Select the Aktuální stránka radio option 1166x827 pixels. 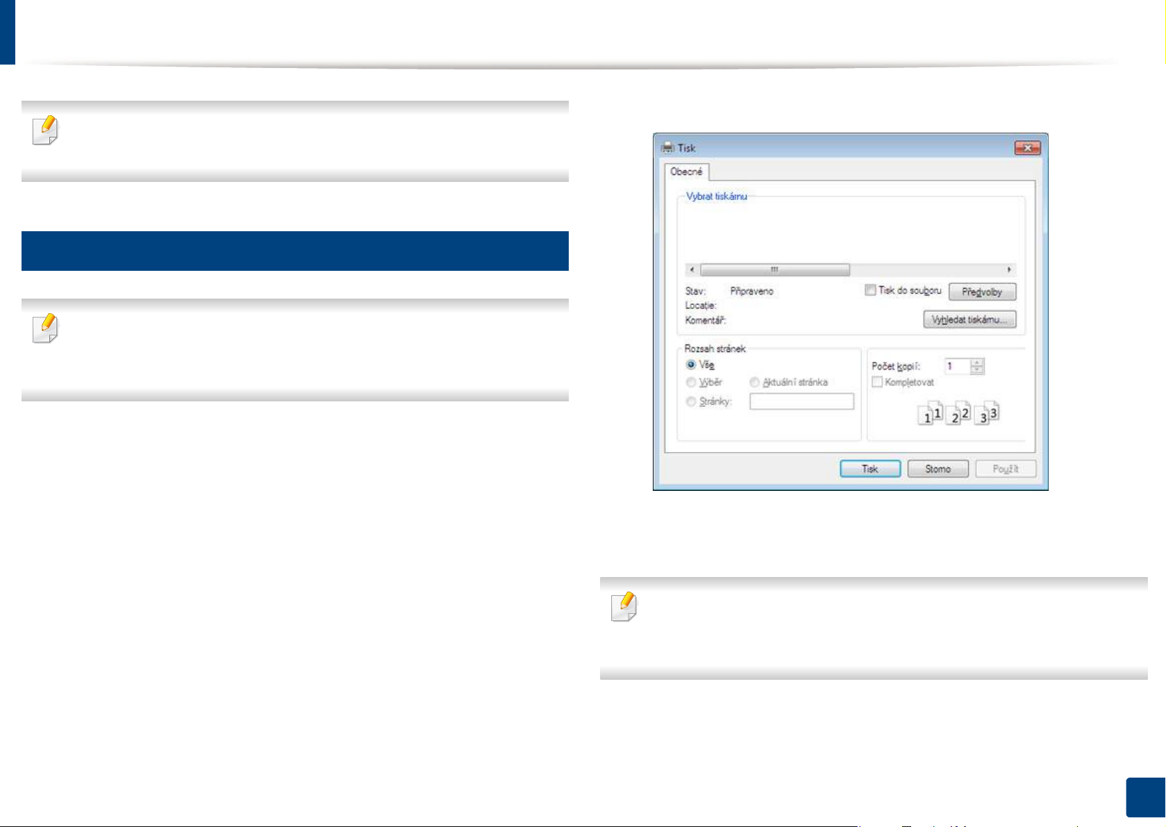(754, 382)
